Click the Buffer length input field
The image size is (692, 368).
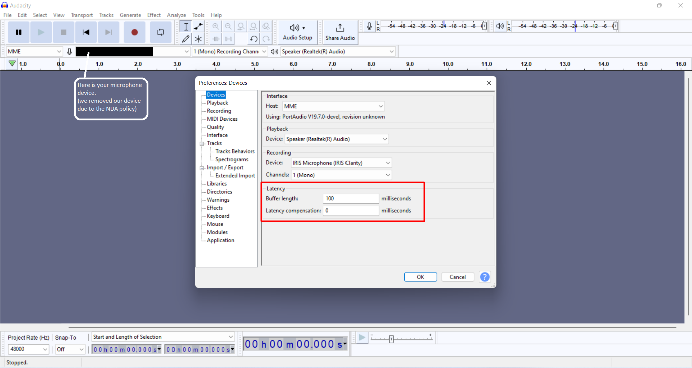[351, 199]
